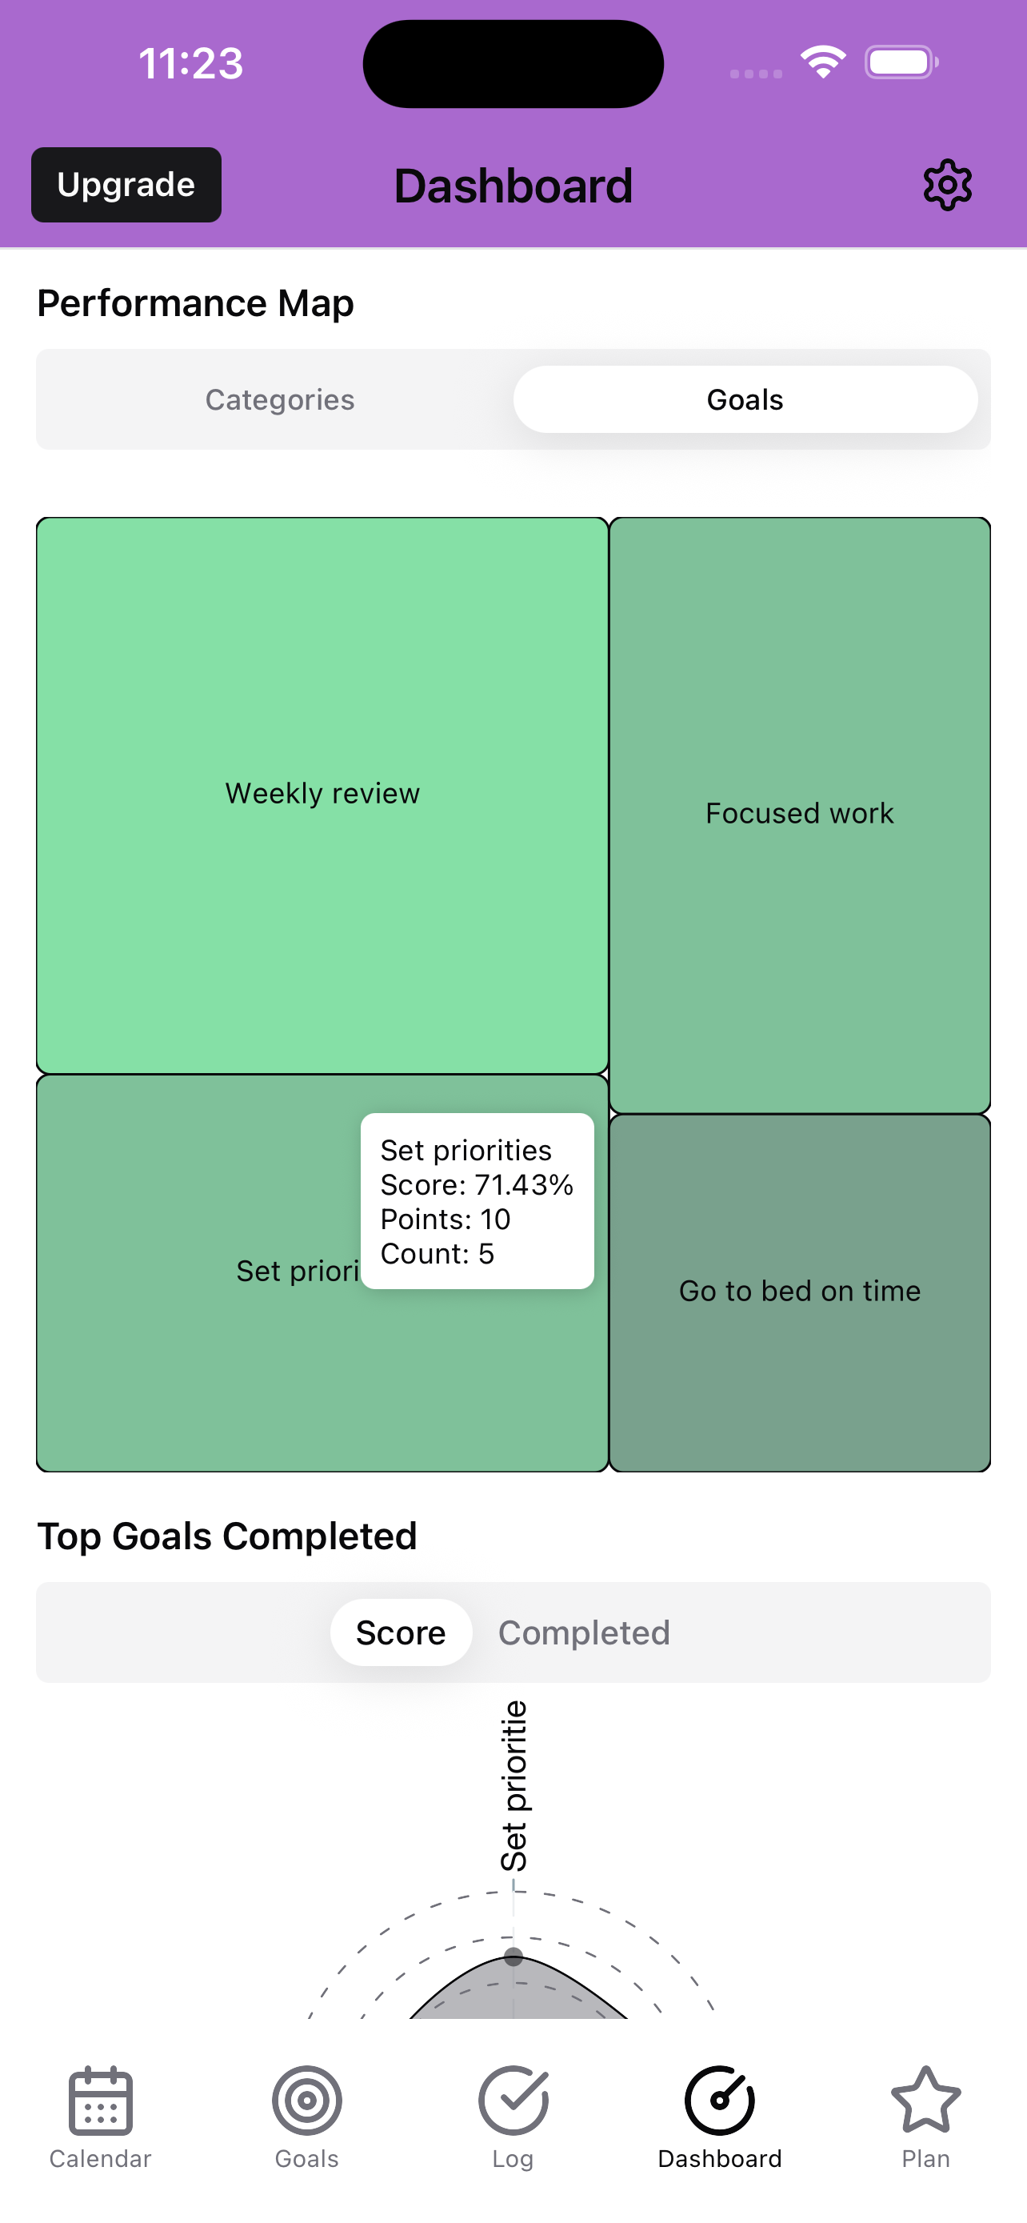Tap the Wi-Fi status icon
The width and height of the screenshot is (1027, 2223).
click(822, 62)
